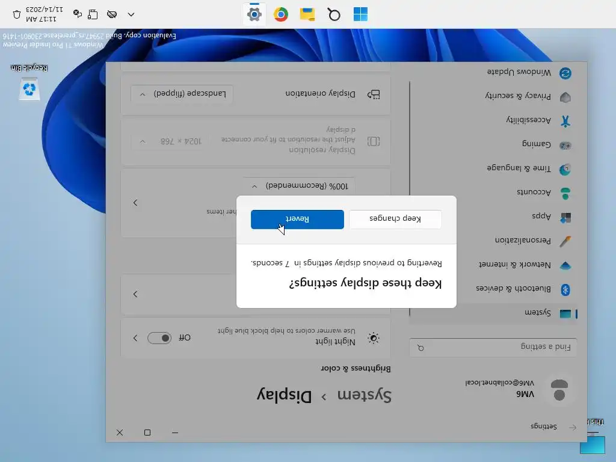Image resolution: width=616 pixels, height=462 pixels.
Task: Click the Accessibility person icon
Action: [x=565, y=121]
